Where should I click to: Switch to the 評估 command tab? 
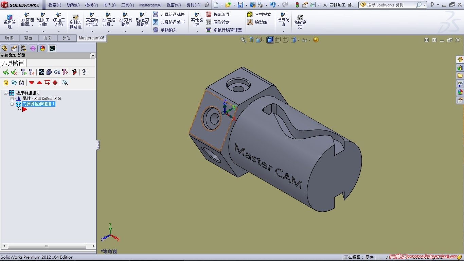(67, 38)
